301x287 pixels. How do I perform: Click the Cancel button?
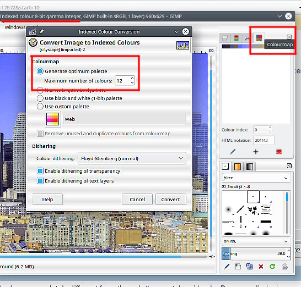pyautogui.click(x=137, y=200)
